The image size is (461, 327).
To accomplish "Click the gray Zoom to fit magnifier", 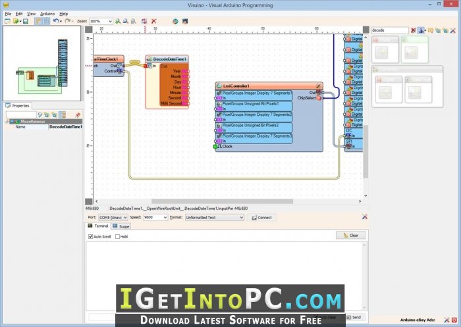I will click(134, 21).
